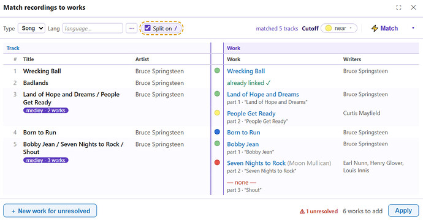This screenshot has width=423, height=220.
Task: Click the yellow dot beside People Get Ready
Action: pyautogui.click(x=217, y=112)
